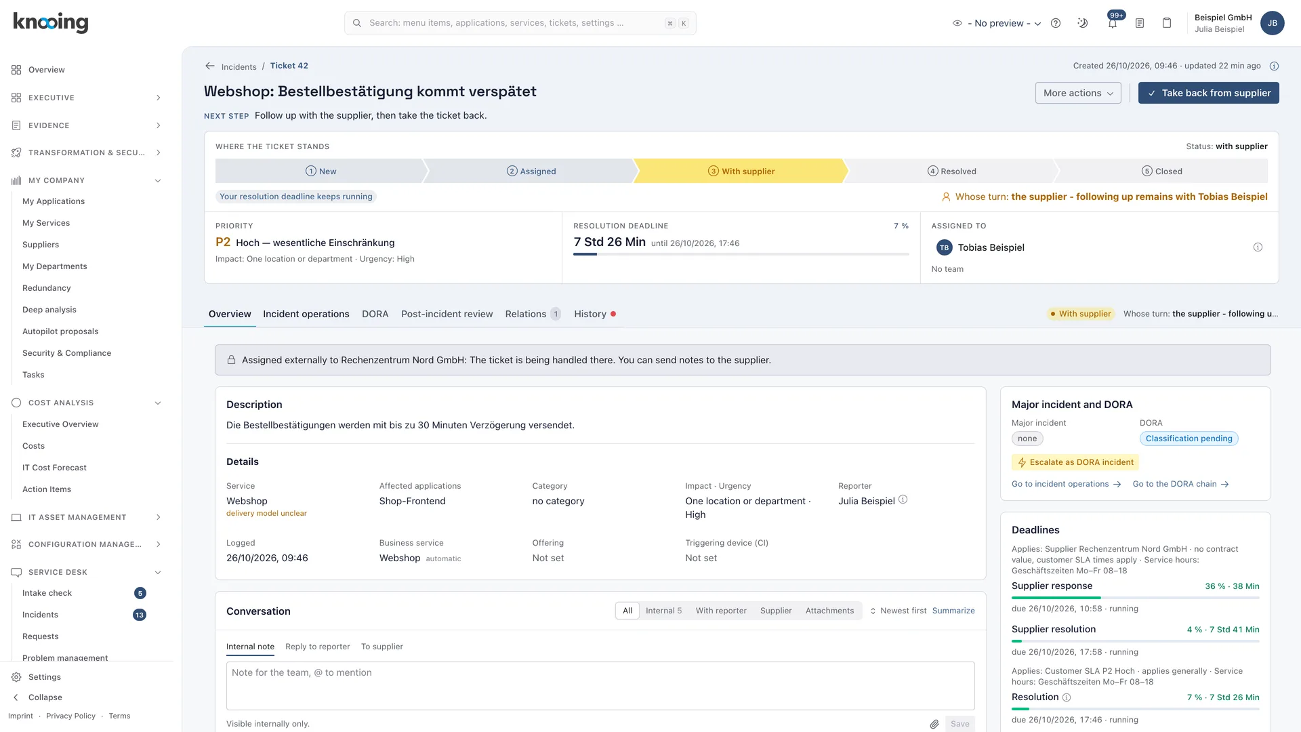Click the Supplier response progress bar
1301x732 pixels.
[x=1136, y=598]
